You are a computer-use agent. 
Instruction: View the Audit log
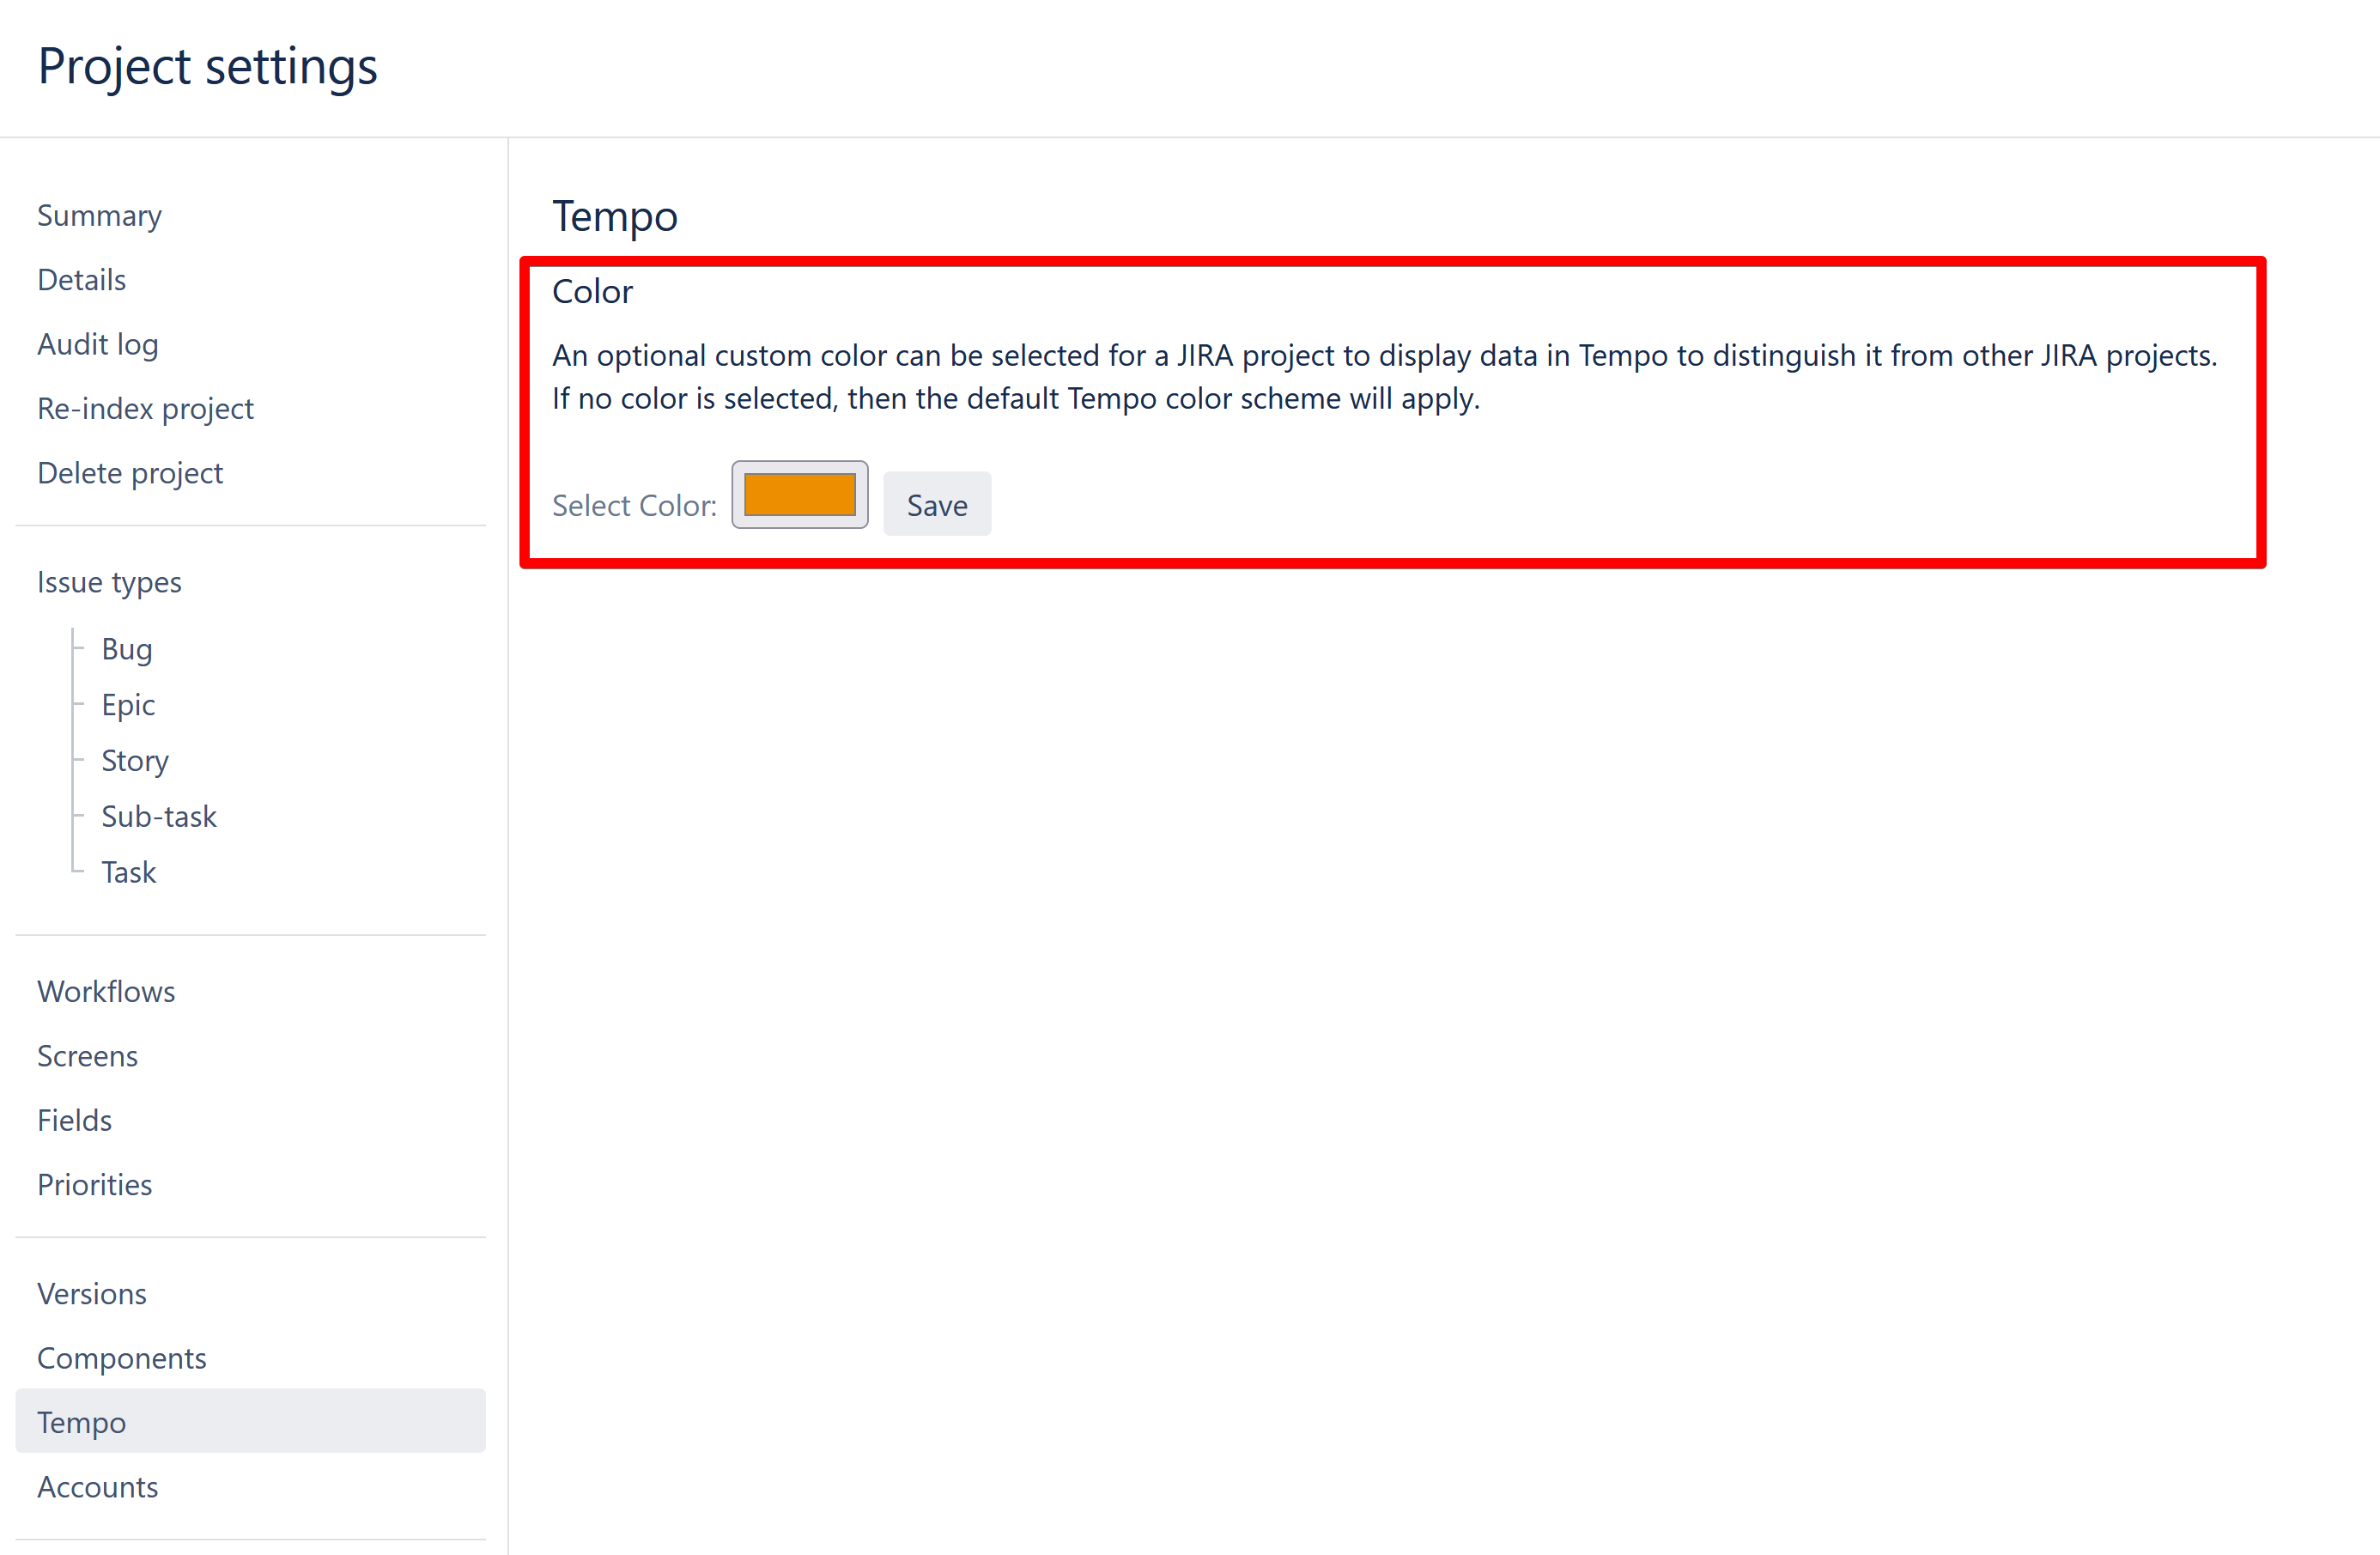(98, 344)
